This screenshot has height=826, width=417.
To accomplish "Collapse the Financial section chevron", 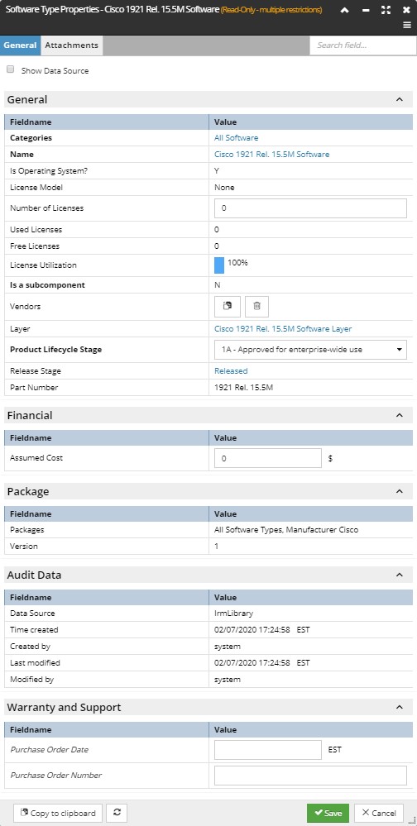I will pyautogui.click(x=400, y=416).
